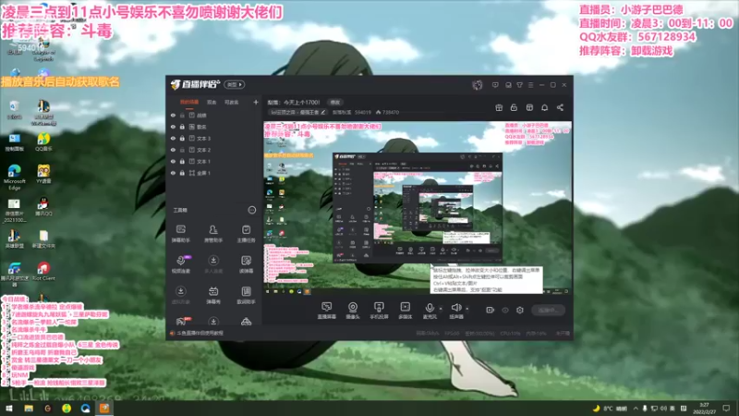
Task: Open the 读弹幕 tool
Action: tap(246, 264)
